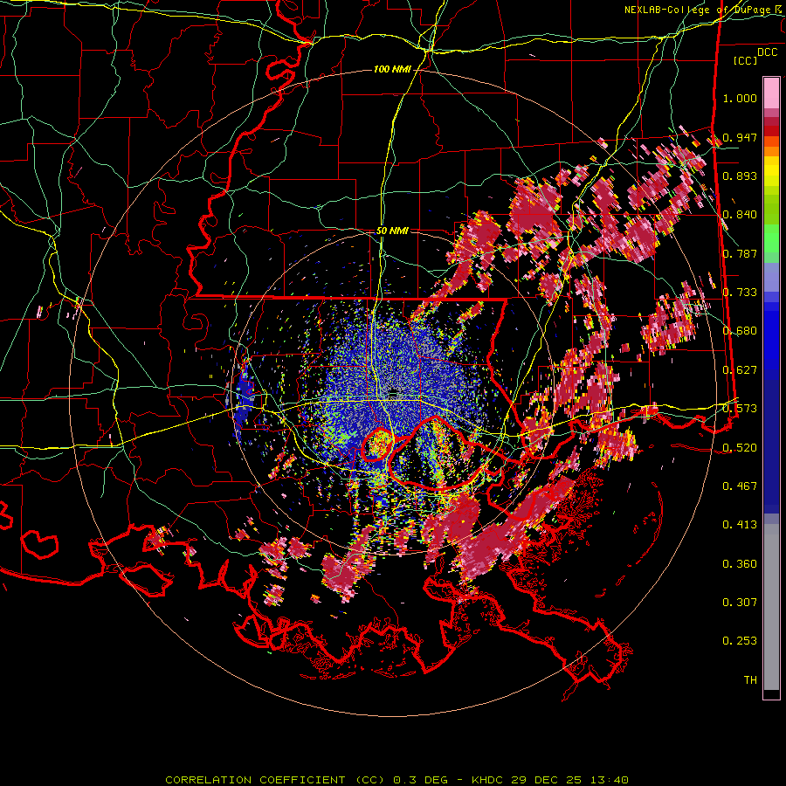The height and width of the screenshot is (786, 786).
Task: Click the DCC label above the scale
Action: (x=767, y=52)
